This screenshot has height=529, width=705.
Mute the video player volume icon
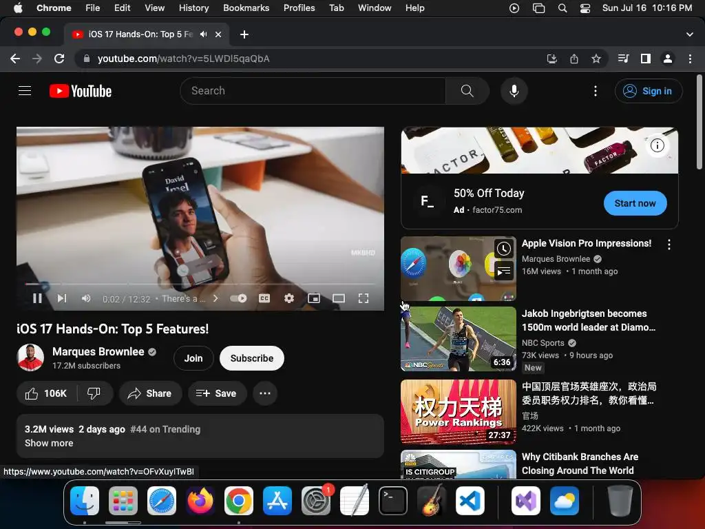click(x=86, y=298)
